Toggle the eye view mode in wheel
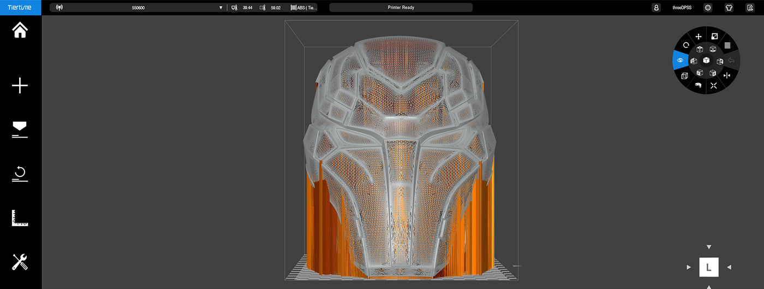Viewport: 764px width, 289px height. tap(680, 60)
